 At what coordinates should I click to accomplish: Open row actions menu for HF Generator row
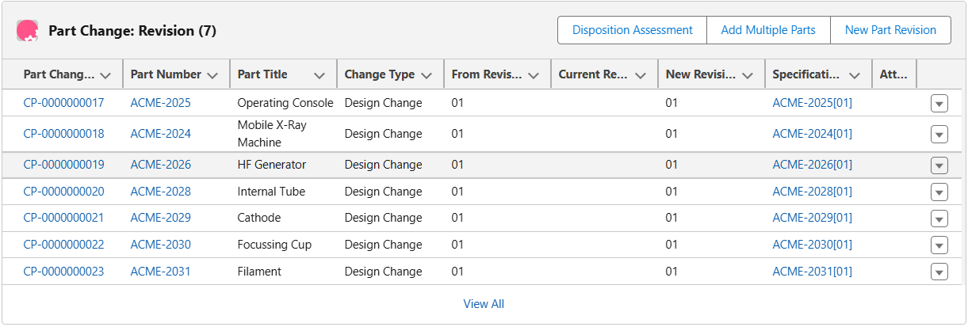tap(939, 165)
